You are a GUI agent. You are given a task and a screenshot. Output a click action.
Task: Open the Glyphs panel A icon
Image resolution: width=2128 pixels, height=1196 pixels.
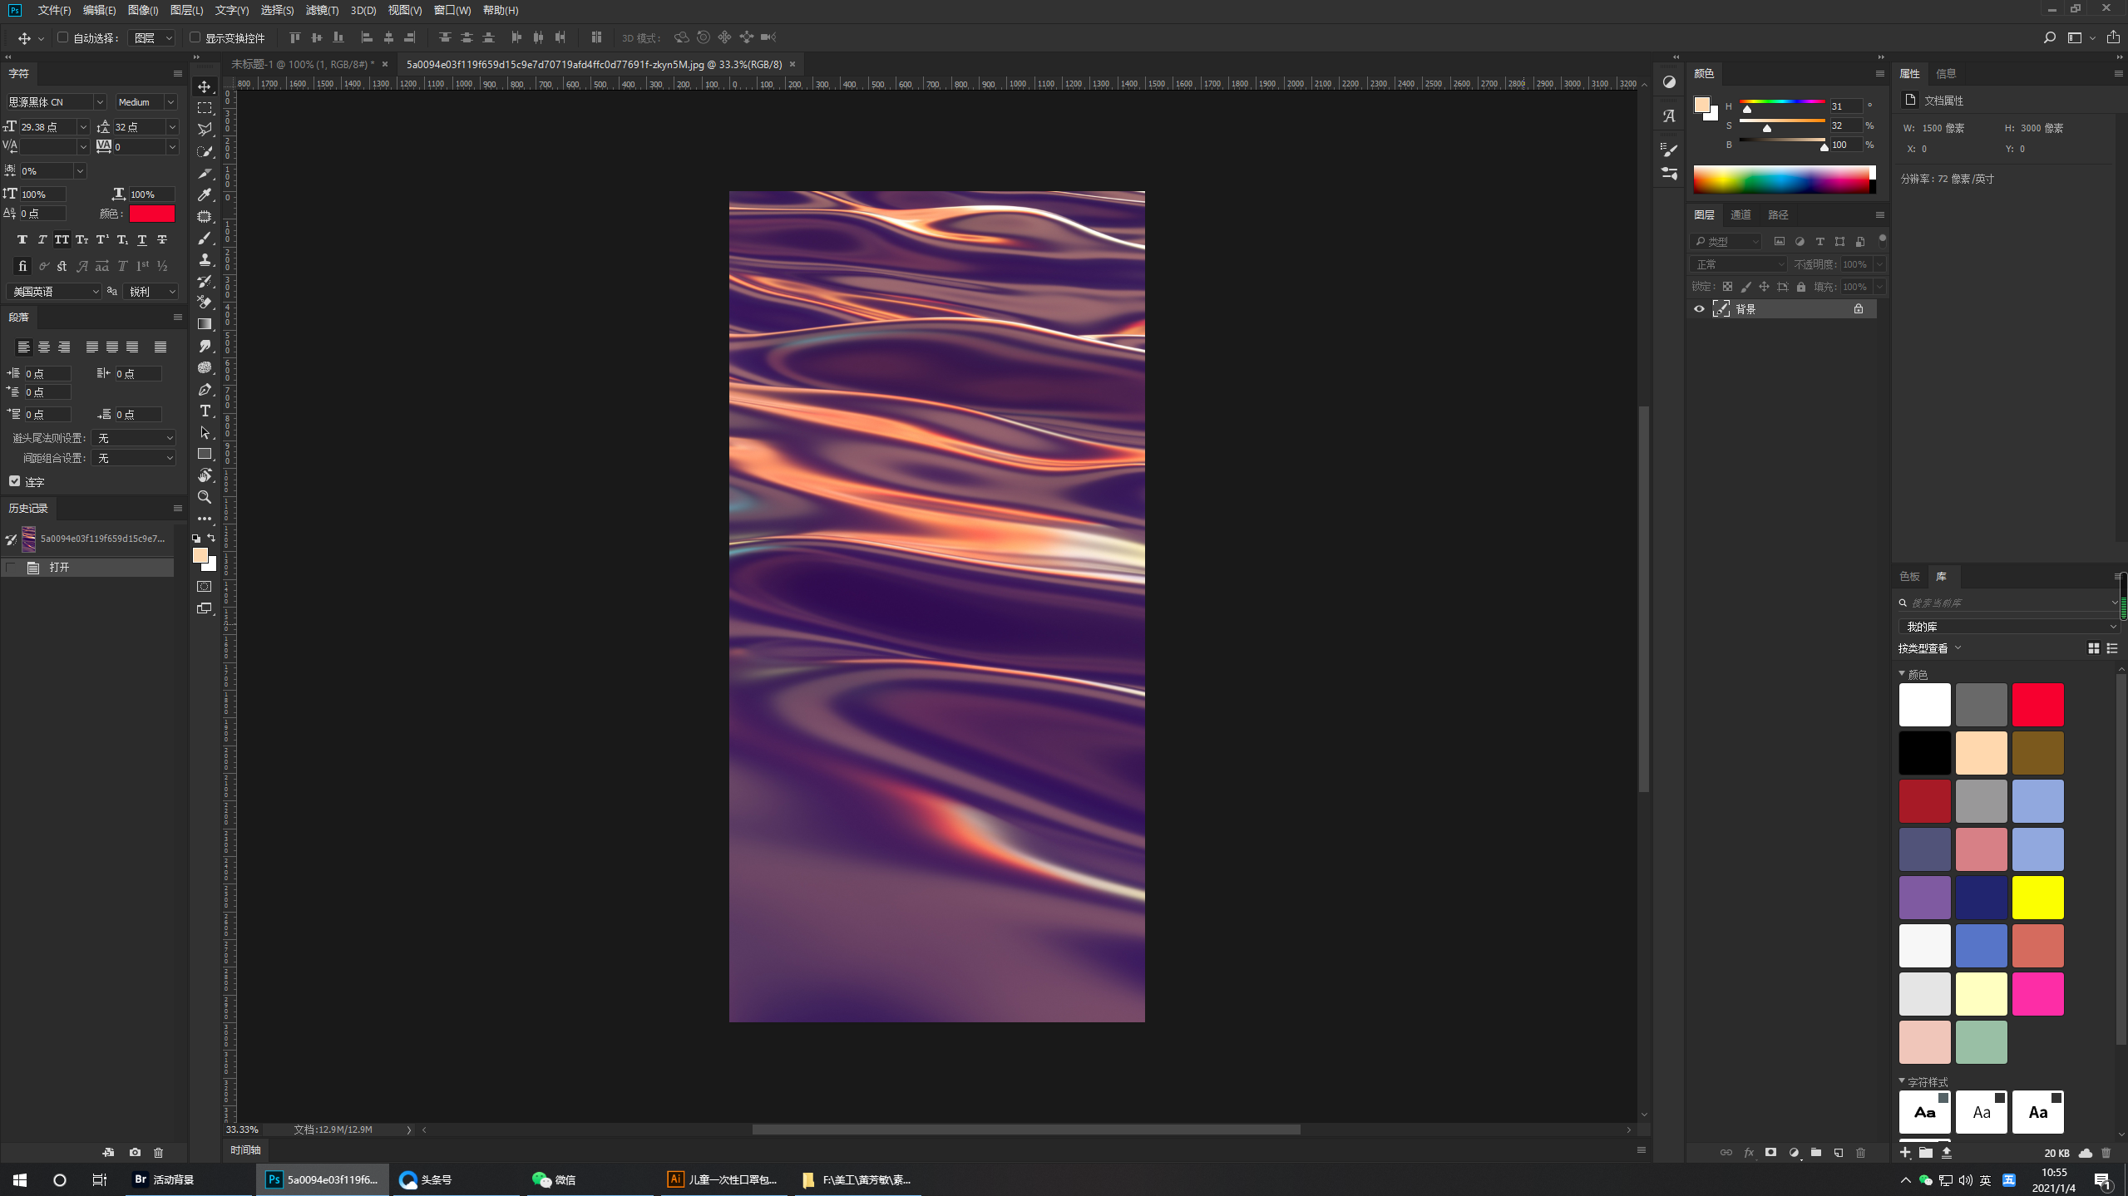tap(1669, 116)
